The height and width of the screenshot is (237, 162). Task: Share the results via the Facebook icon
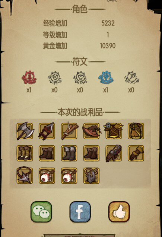coord(80,212)
